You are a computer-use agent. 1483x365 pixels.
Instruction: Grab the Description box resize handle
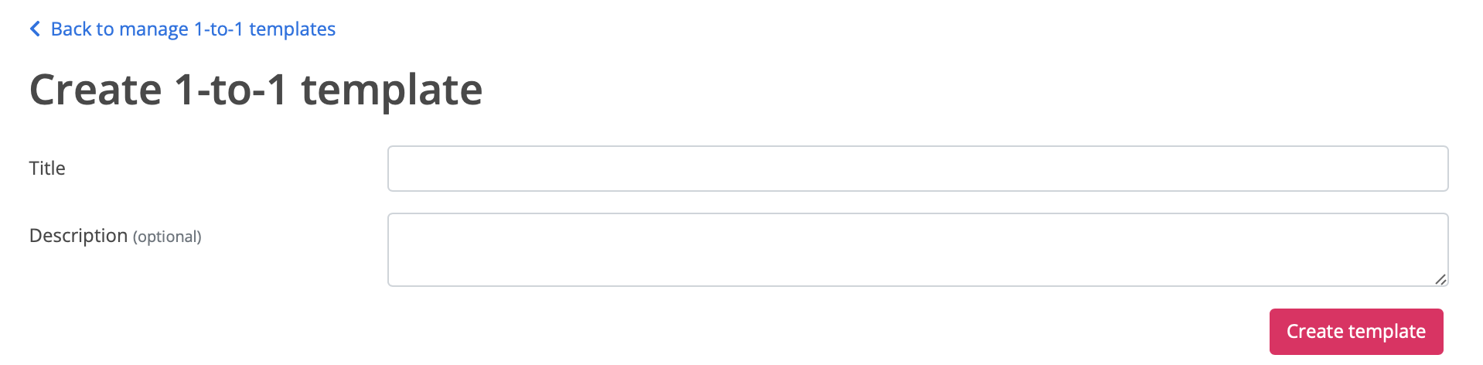point(1440,279)
